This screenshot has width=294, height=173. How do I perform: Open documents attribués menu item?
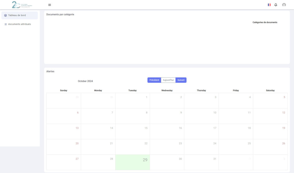click(x=19, y=24)
